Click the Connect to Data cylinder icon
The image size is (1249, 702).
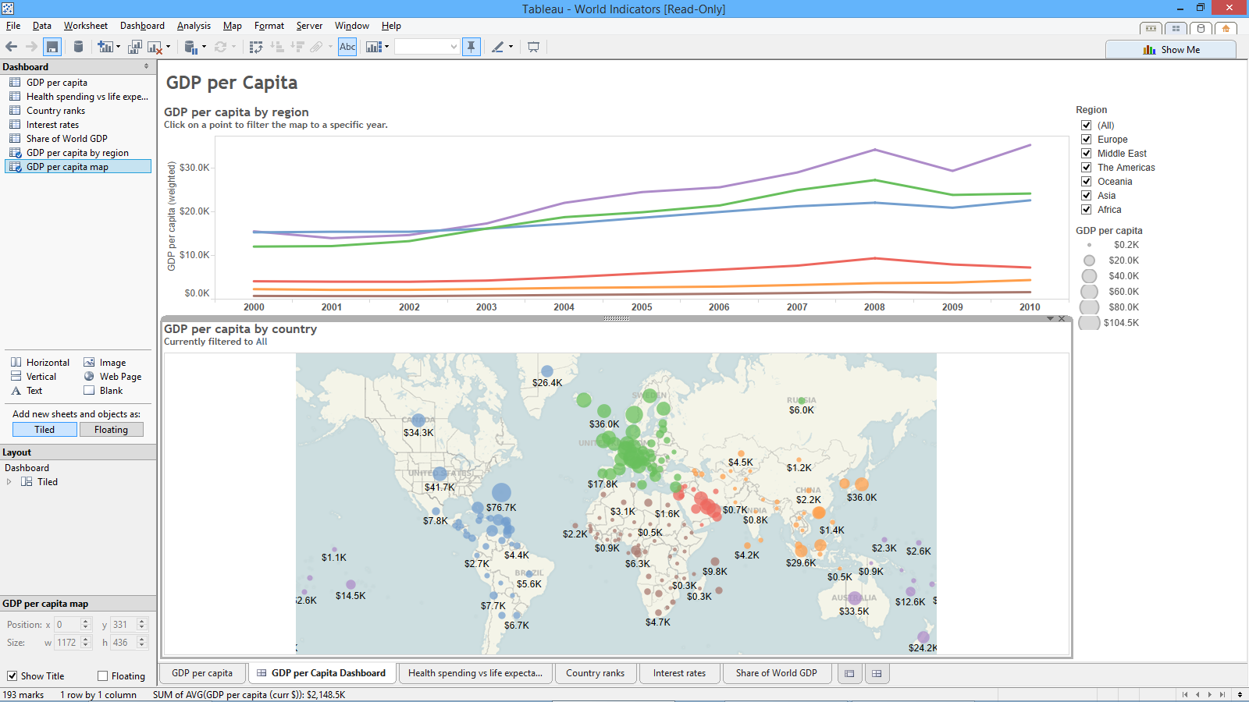78,47
